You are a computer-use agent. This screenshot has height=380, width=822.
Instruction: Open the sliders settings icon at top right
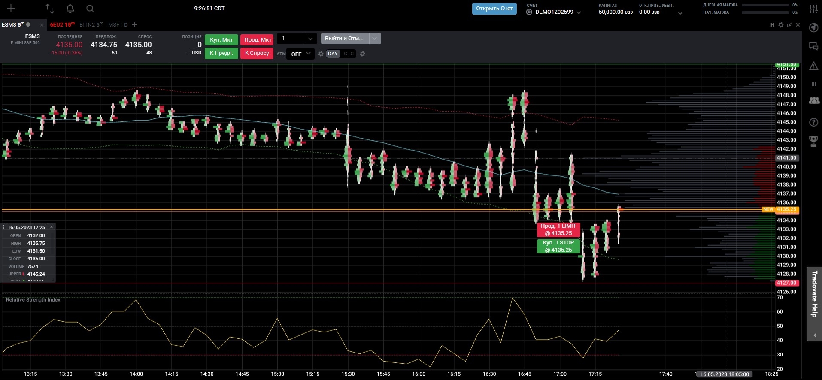pyautogui.click(x=813, y=9)
